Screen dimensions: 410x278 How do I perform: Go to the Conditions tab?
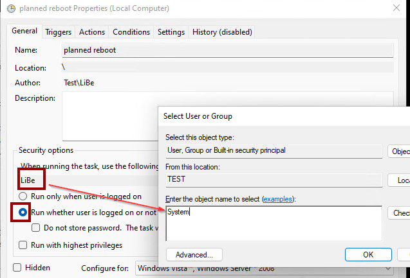click(131, 32)
